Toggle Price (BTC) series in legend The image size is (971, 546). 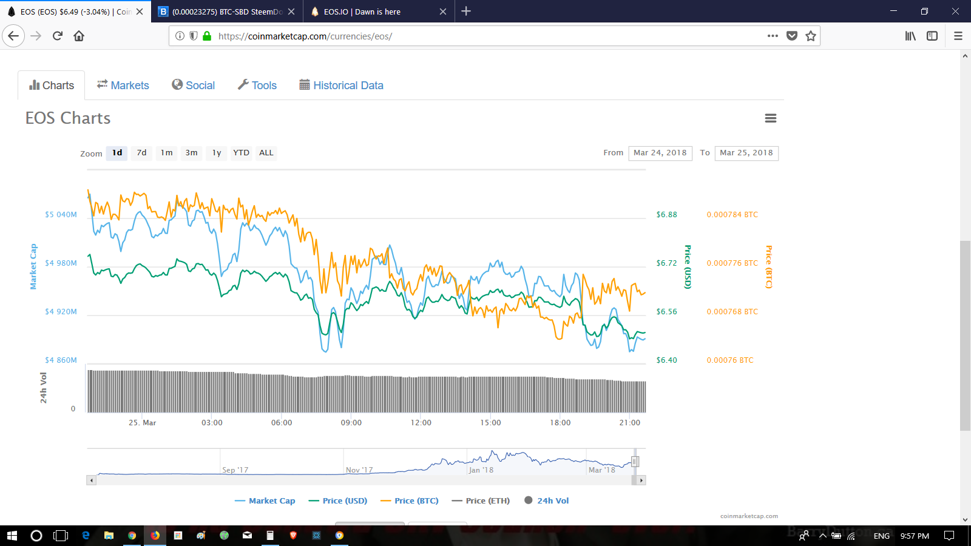point(410,500)
